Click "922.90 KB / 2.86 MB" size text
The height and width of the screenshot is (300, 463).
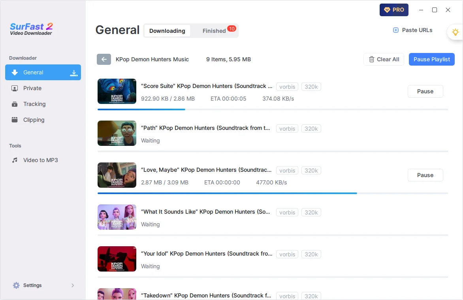click(x=168, y=99)
